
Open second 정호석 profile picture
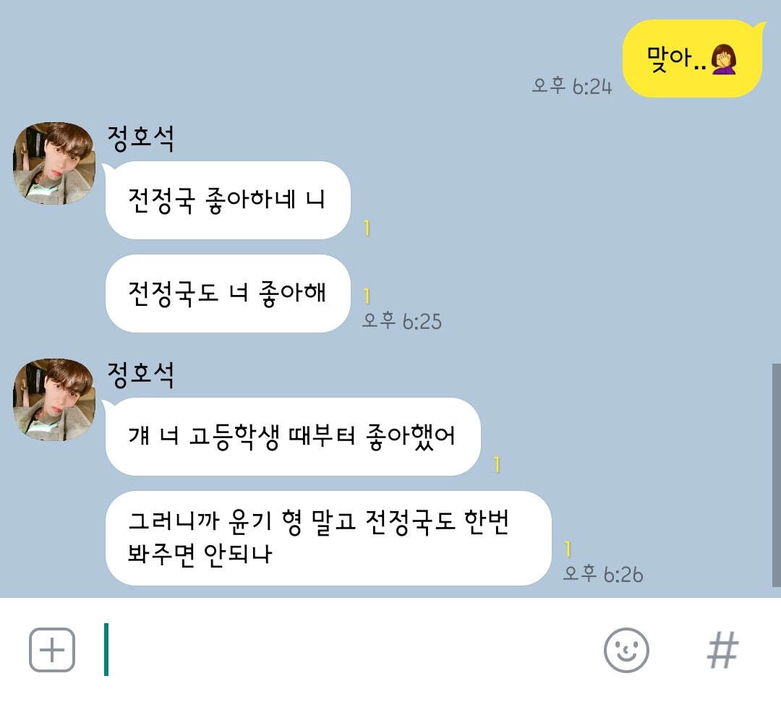[x=54, y=400]
